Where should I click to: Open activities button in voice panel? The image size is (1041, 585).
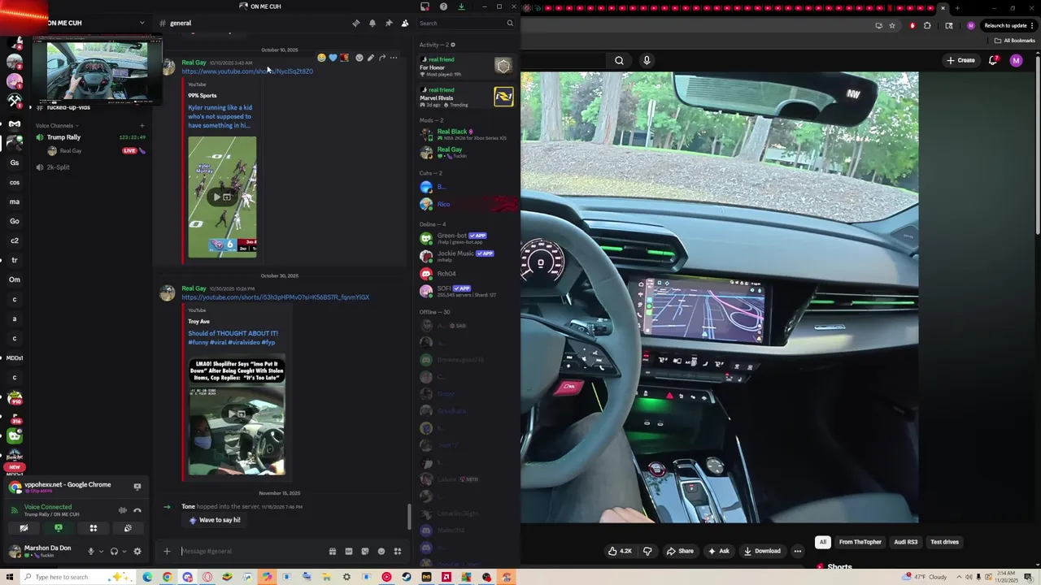point(94,528)
